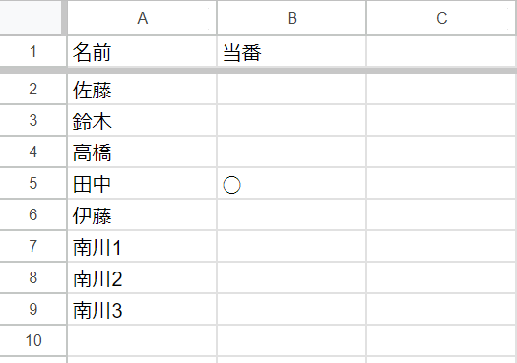
Task: Click cell containing 当番
Action: [291, 51]
